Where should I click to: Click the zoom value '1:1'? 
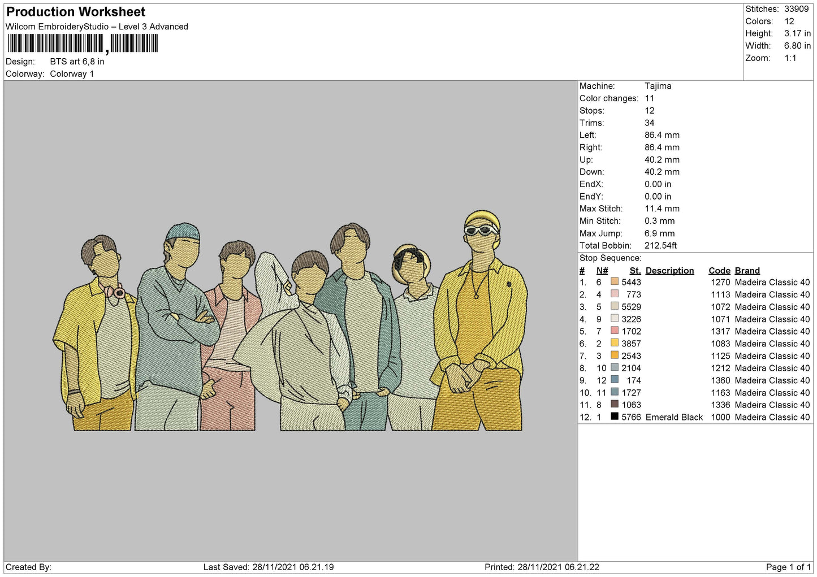790,58
